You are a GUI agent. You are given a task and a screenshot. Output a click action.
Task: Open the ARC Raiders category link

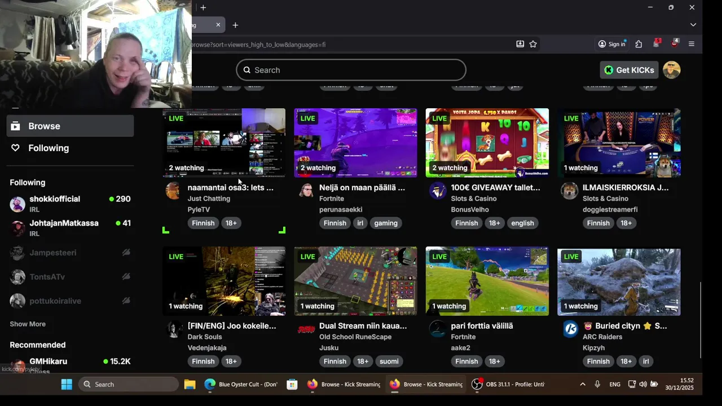coord(602,337)
